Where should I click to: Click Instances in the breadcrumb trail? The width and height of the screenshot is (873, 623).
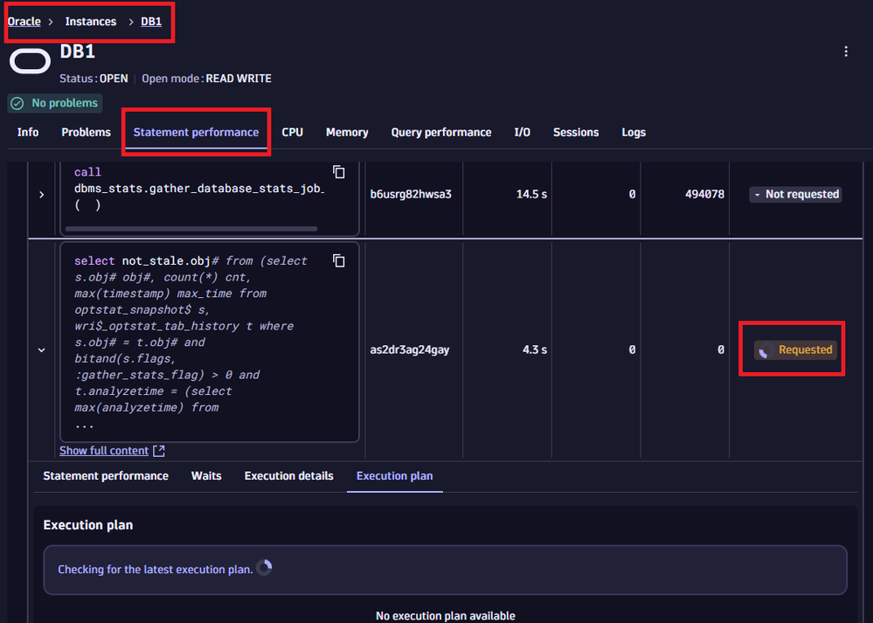click(90, 22)
